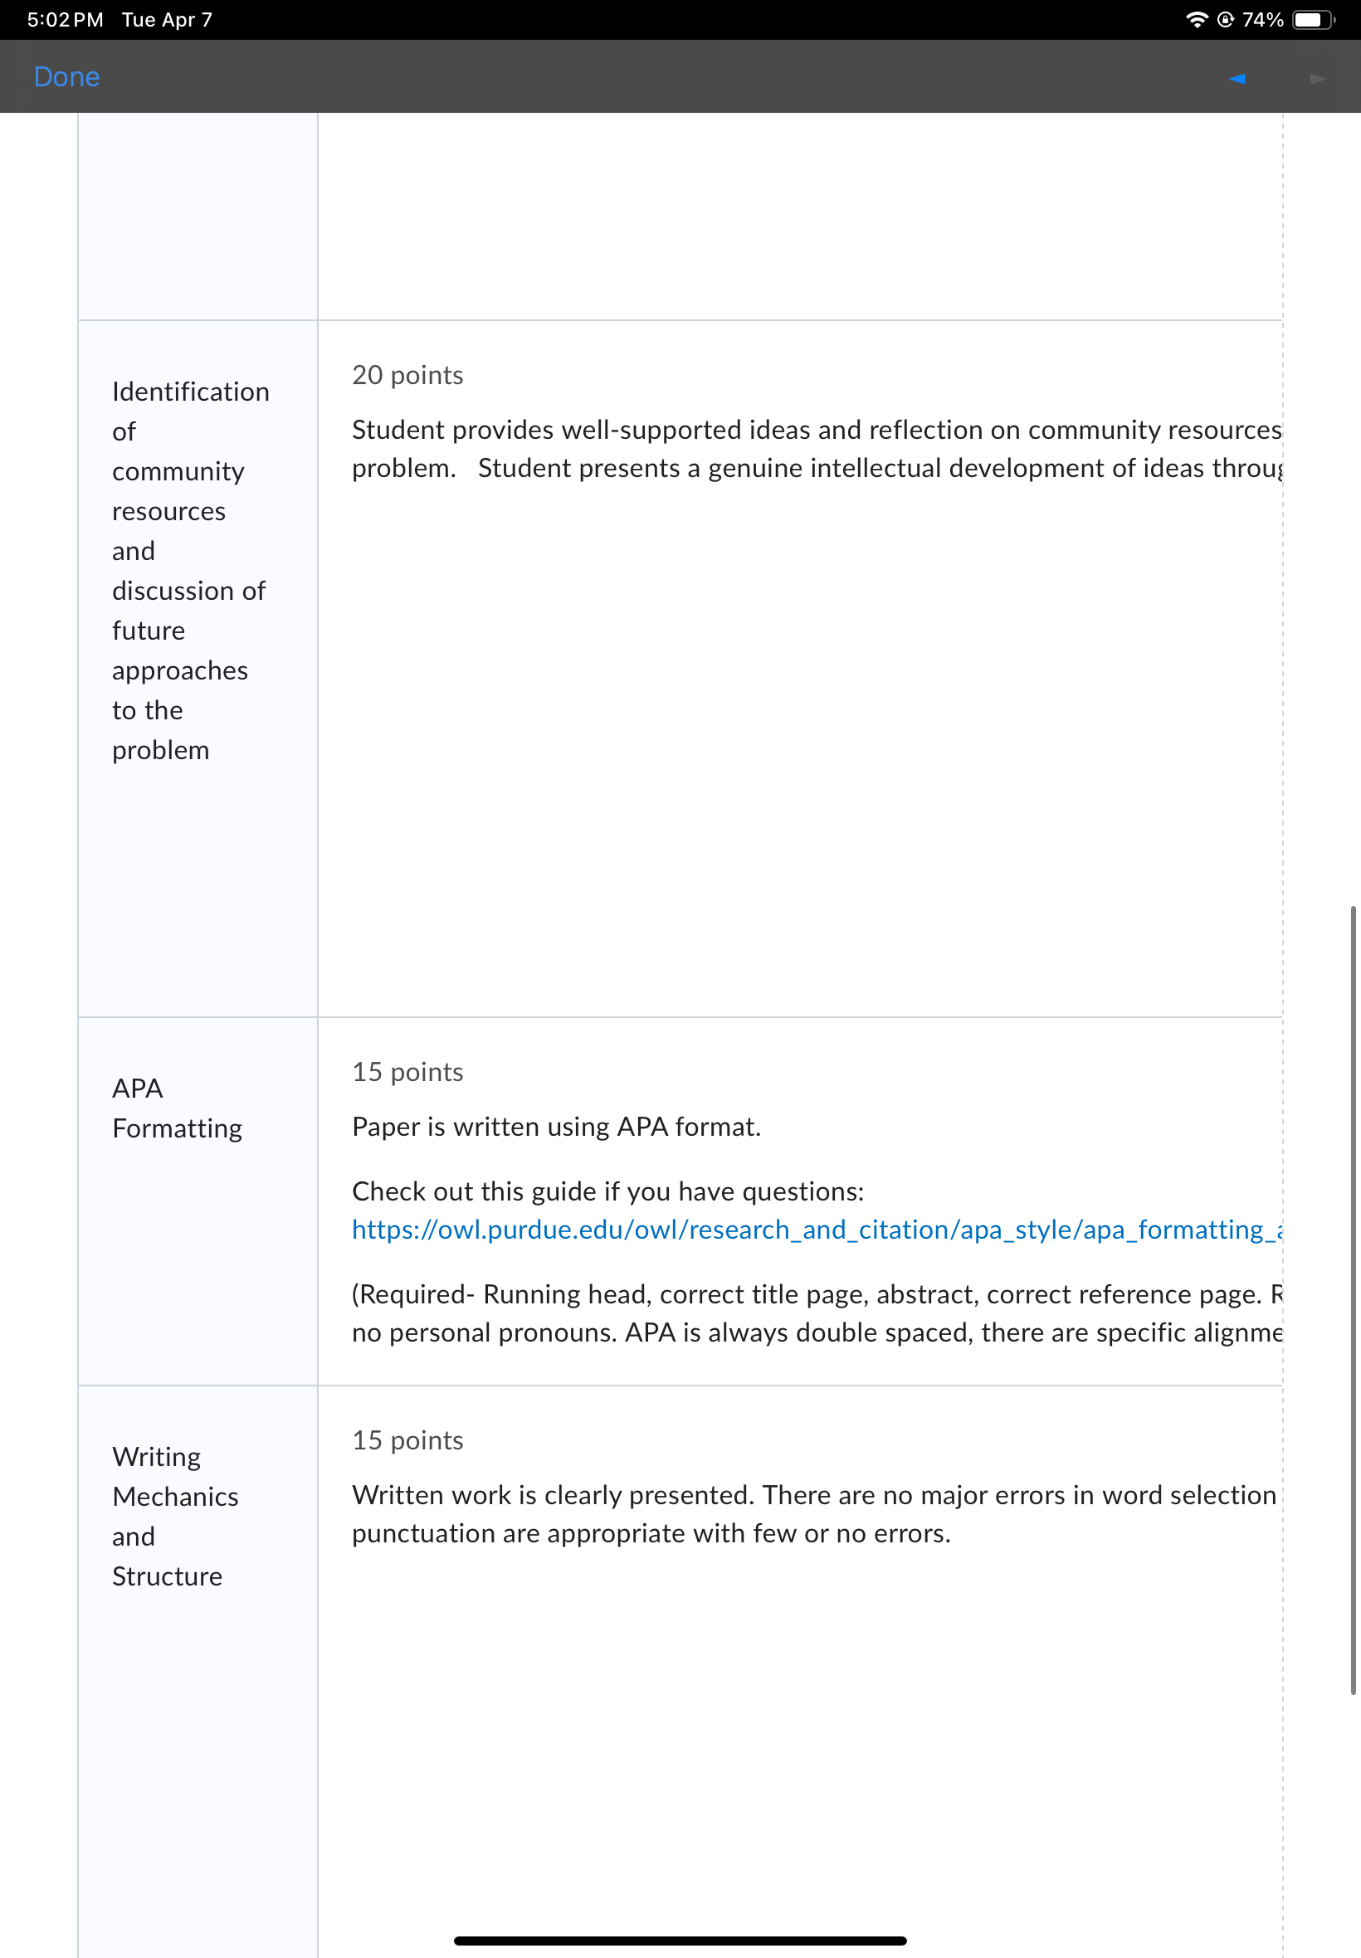Click the 15 points rating for Writing Mechanics
Screen dimensions: 1361x1958
[x=407, y=1439]
